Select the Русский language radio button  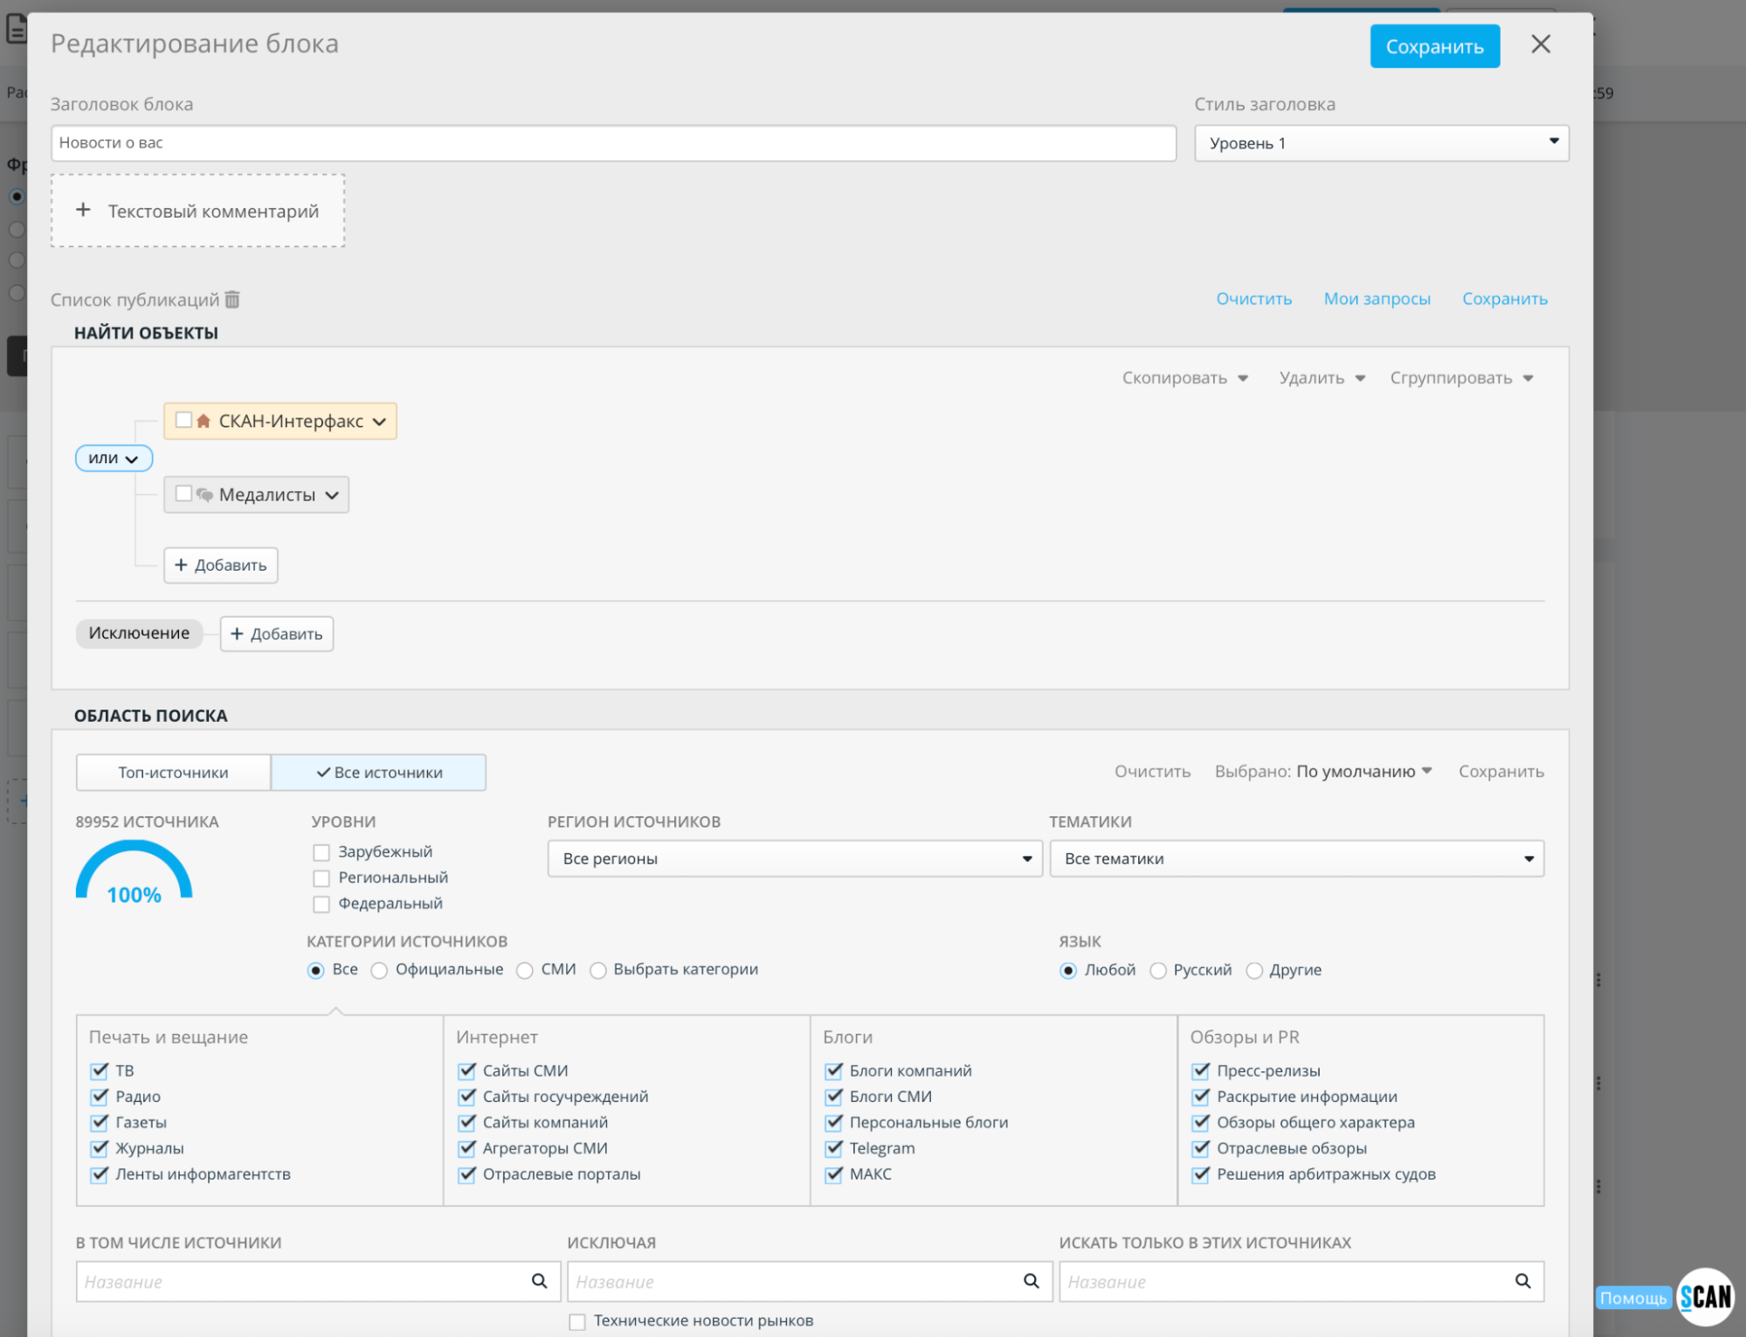click(1158, 971)
